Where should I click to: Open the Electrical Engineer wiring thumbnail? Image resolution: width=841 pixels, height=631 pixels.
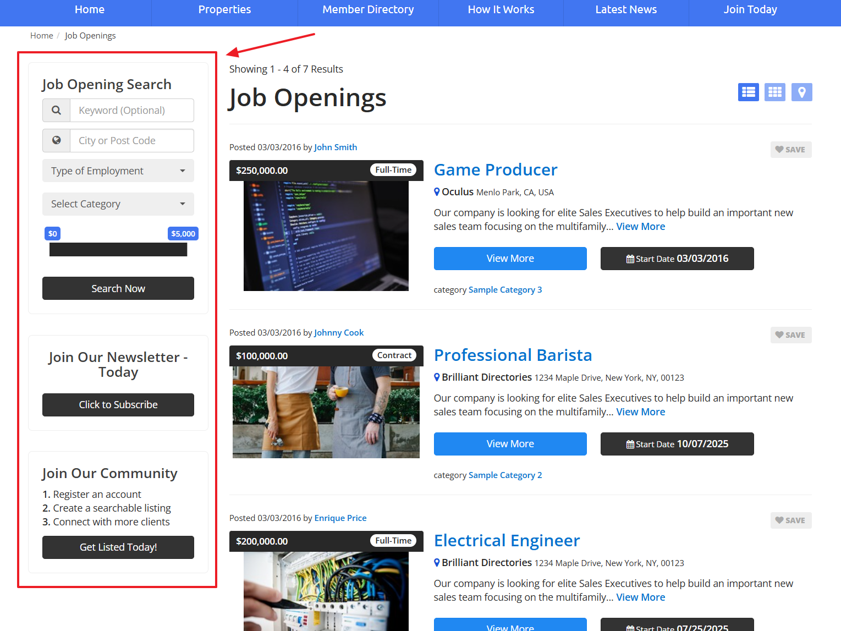pyautogui.click(x=326, y=591)
